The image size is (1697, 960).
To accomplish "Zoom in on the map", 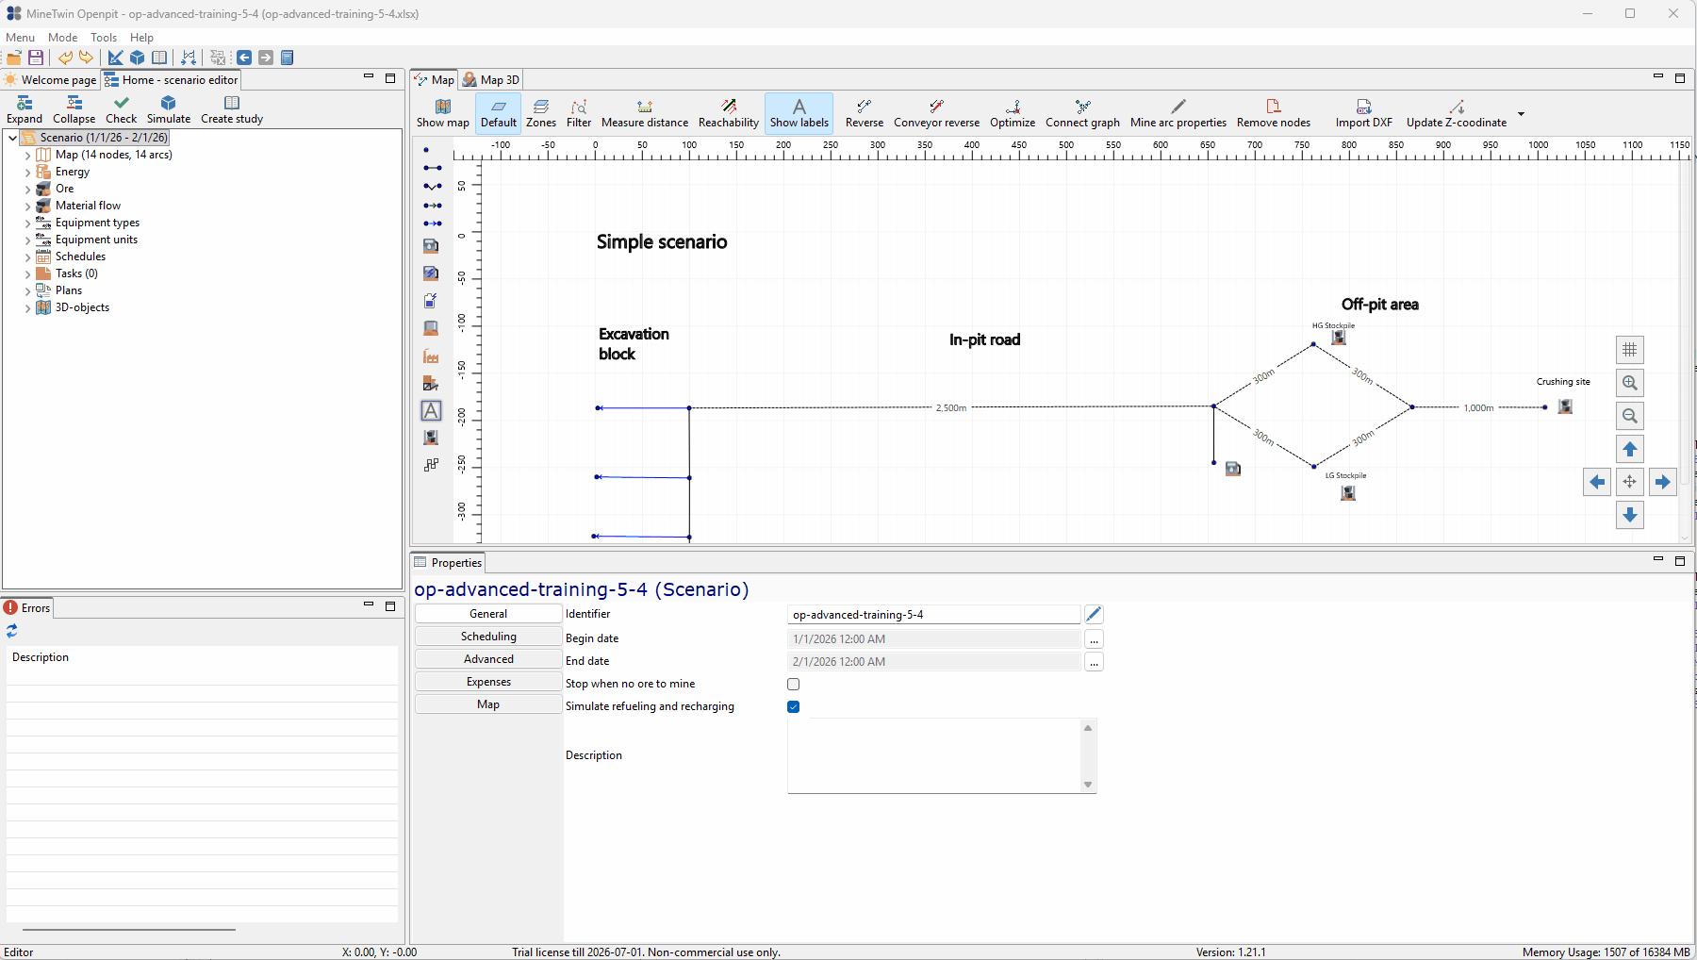I will coord(1629,383).
